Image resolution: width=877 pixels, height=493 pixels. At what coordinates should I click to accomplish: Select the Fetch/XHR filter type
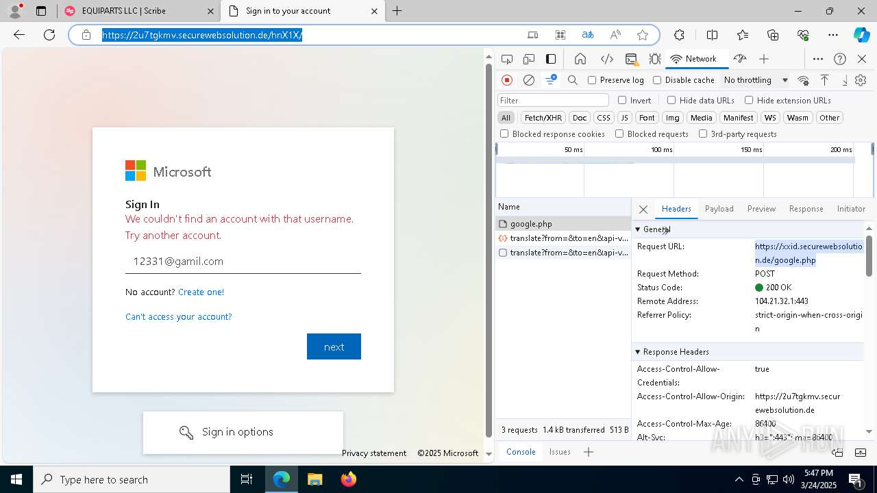[x=543, y=118]
